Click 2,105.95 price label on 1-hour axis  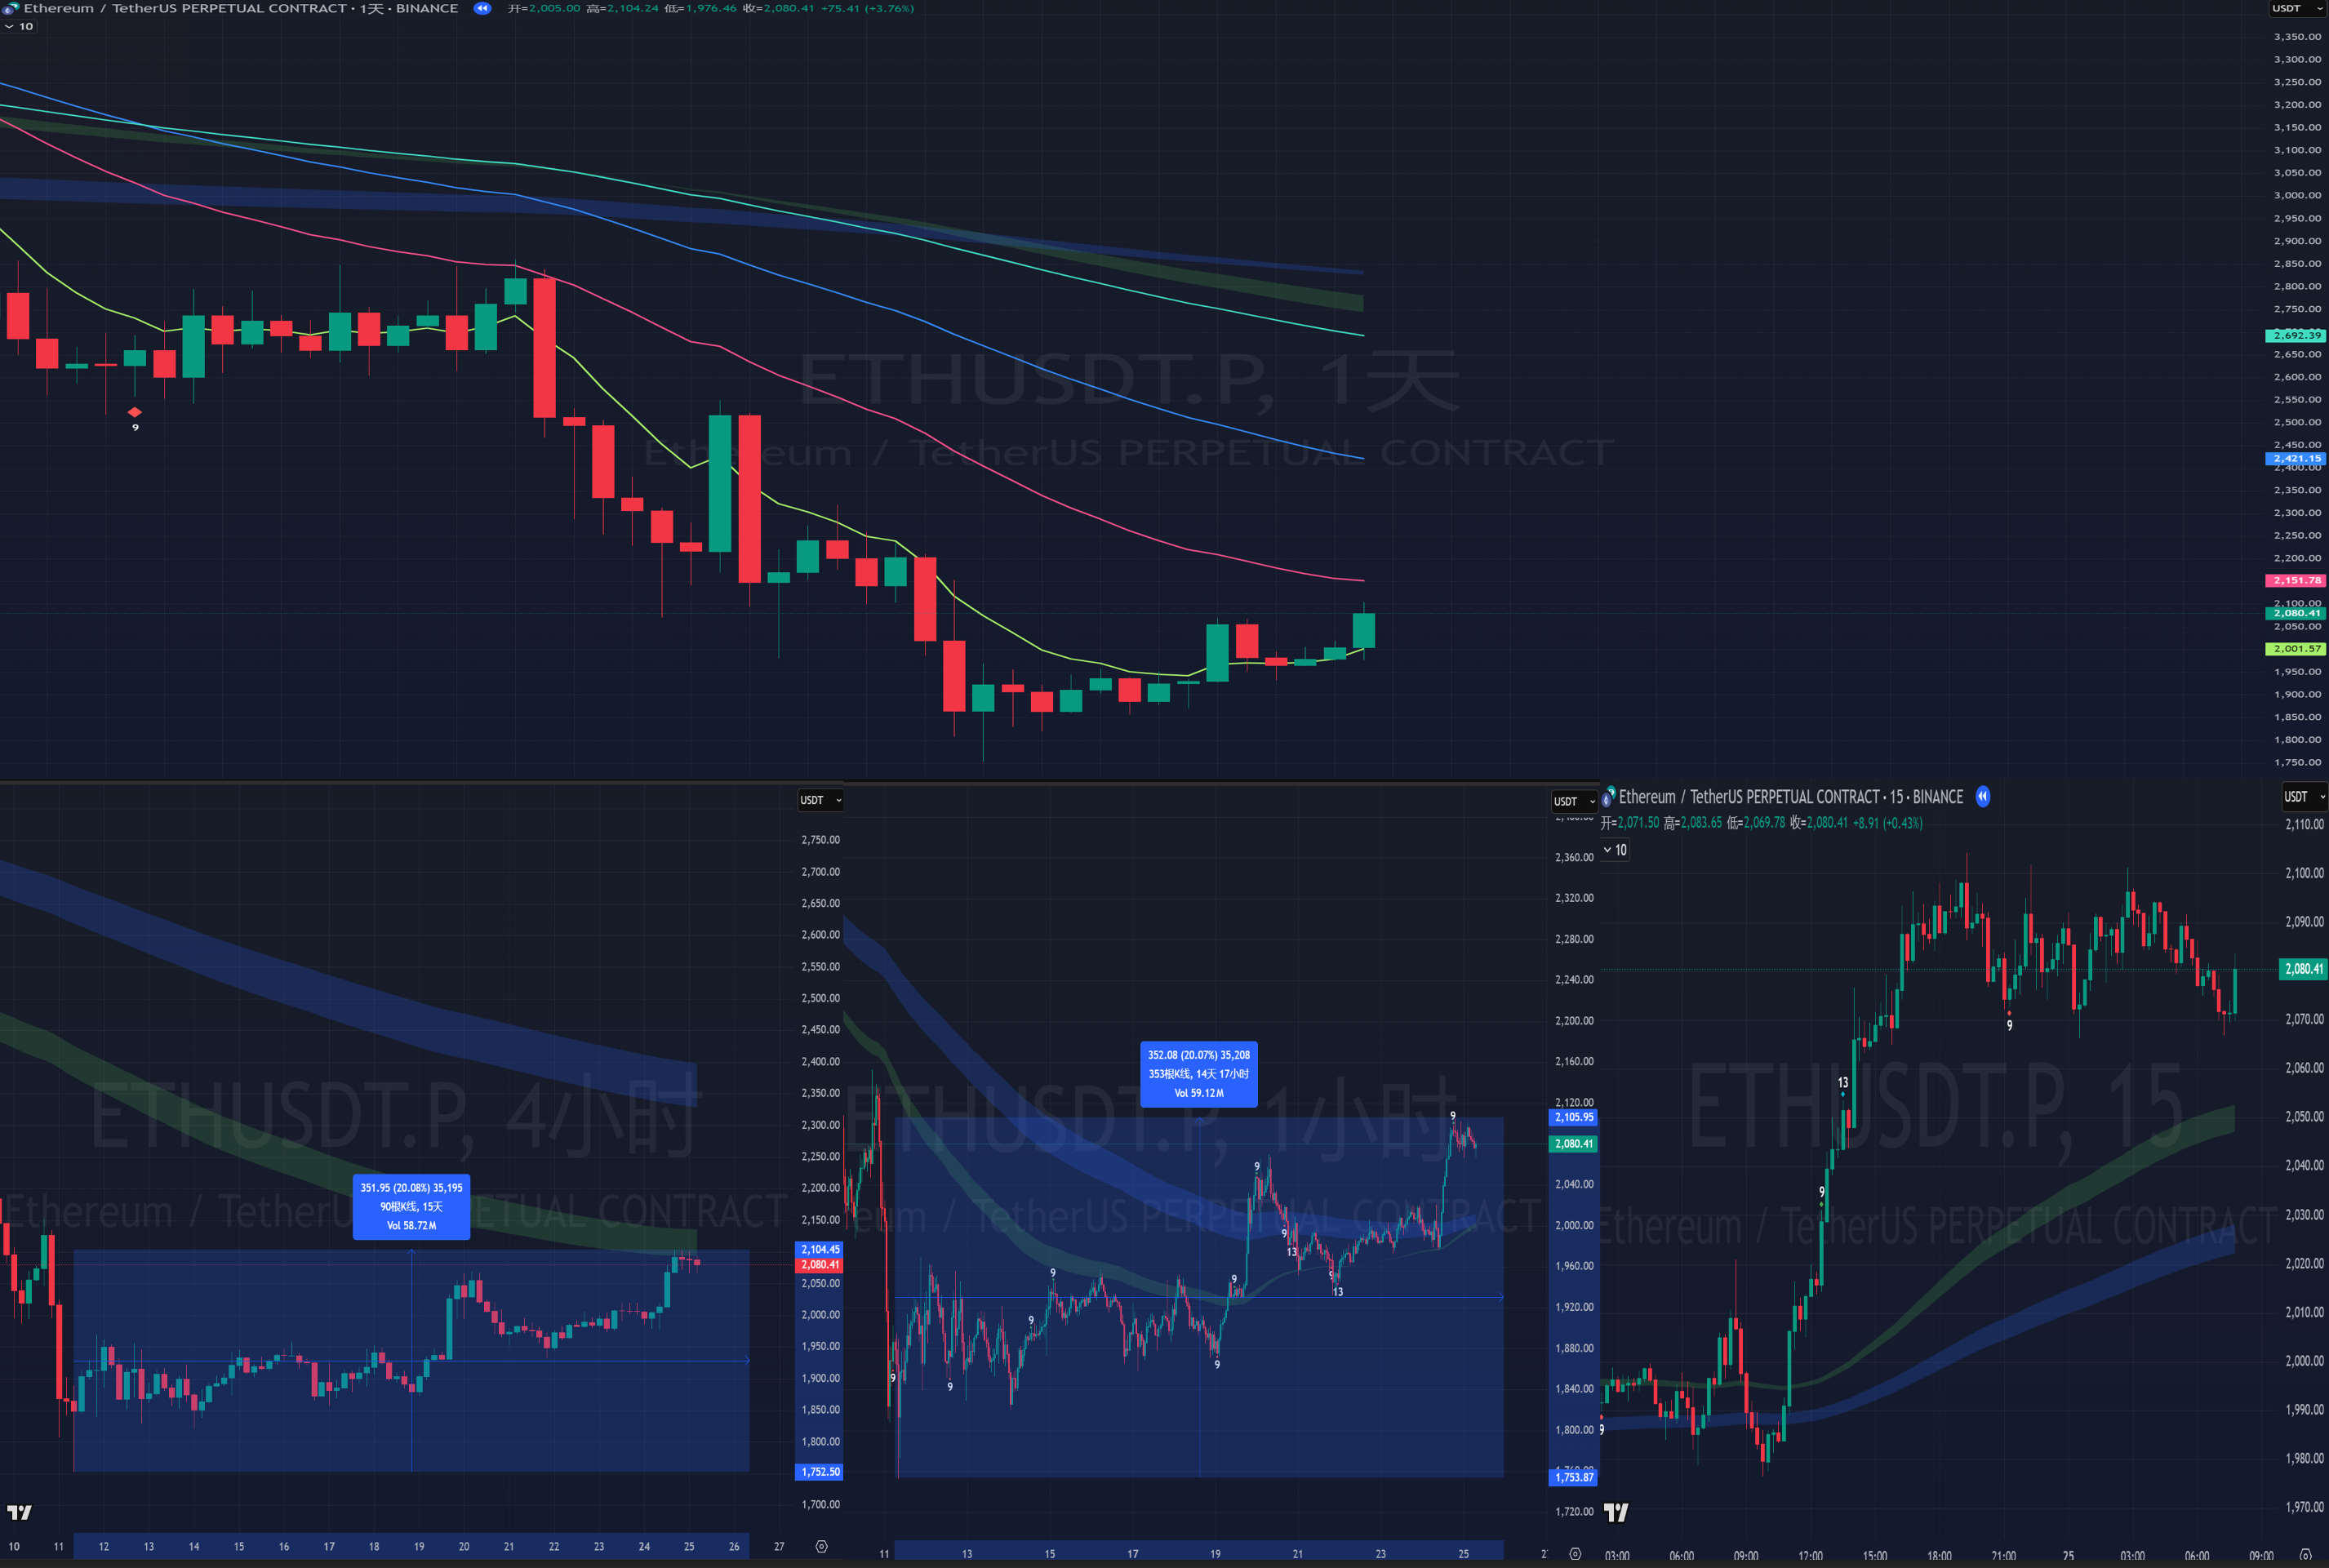tap(1574, 1117)
